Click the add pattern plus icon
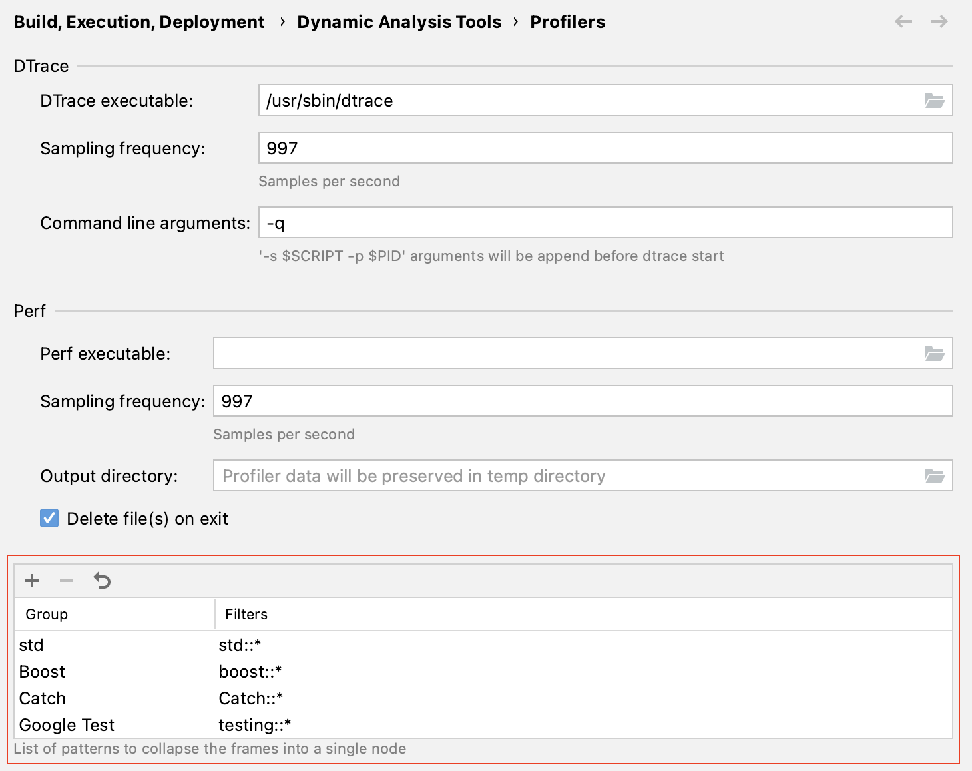Screen dimensions: 972x771 pyautogui.click(x=32, y=581)
